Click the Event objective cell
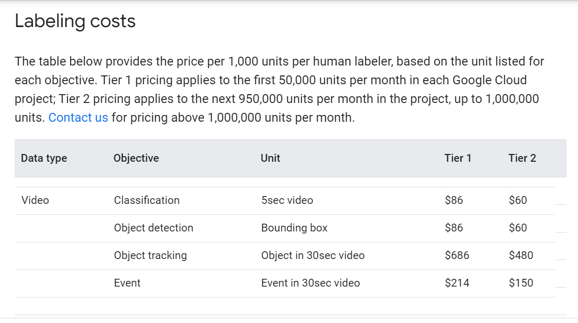The image size is (578, 323). coord(127,283)
